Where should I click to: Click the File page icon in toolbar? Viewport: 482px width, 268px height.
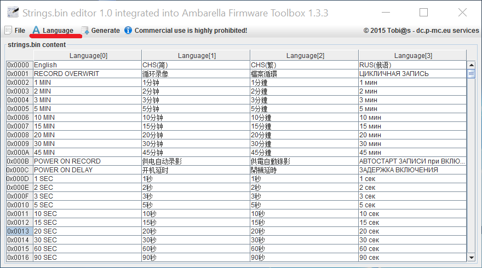click(x=8, y=31)
